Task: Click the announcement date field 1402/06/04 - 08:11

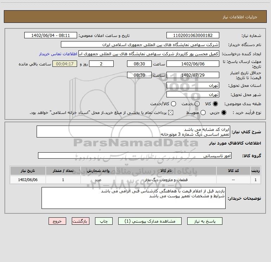Action: (50, 35)
